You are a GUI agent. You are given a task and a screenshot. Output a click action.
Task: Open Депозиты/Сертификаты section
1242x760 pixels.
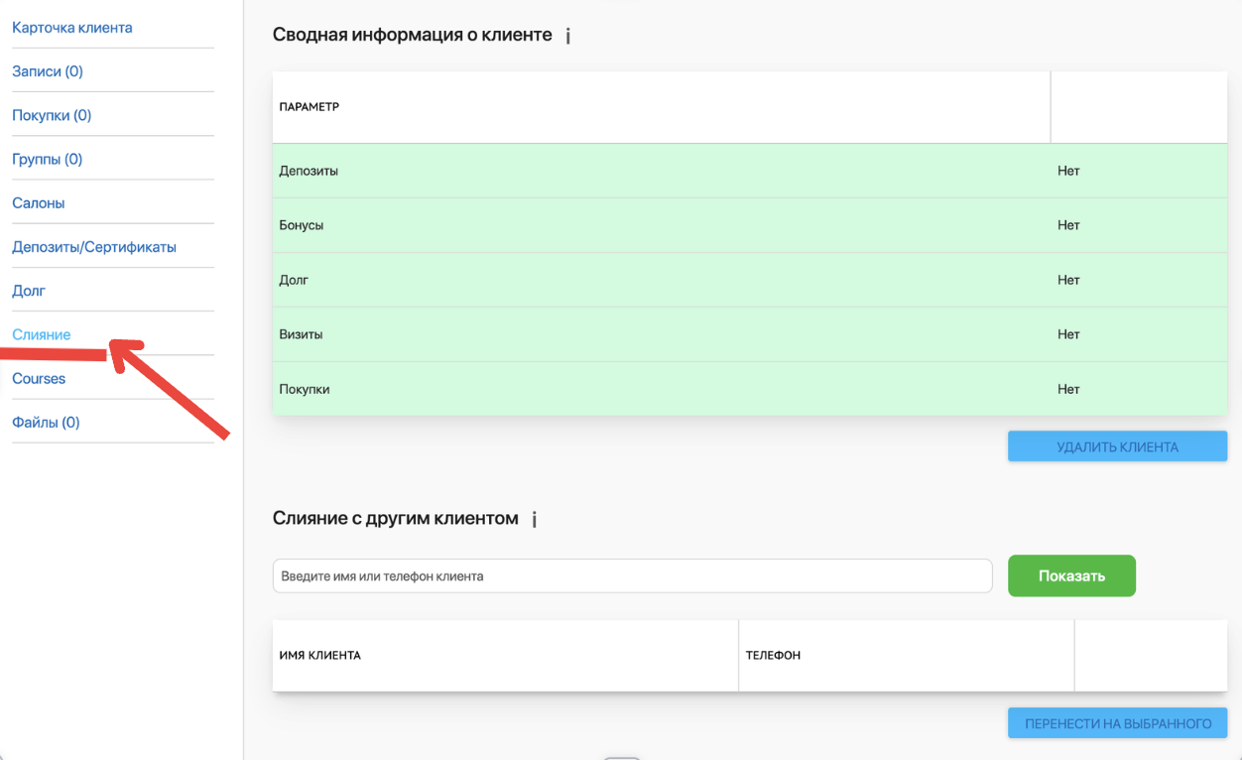coord(94,247)
